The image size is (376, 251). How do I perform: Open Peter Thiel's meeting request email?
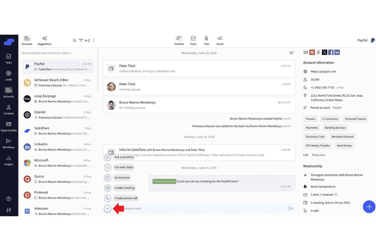coord(199,87)
